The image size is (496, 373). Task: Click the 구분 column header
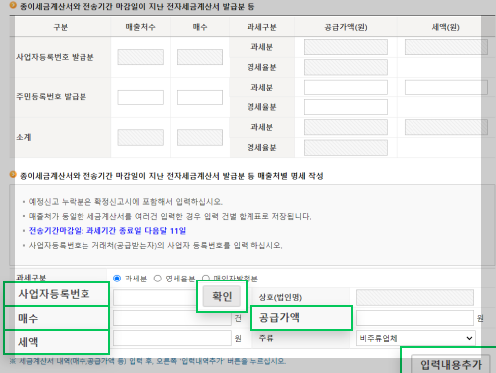pos(61,27)
